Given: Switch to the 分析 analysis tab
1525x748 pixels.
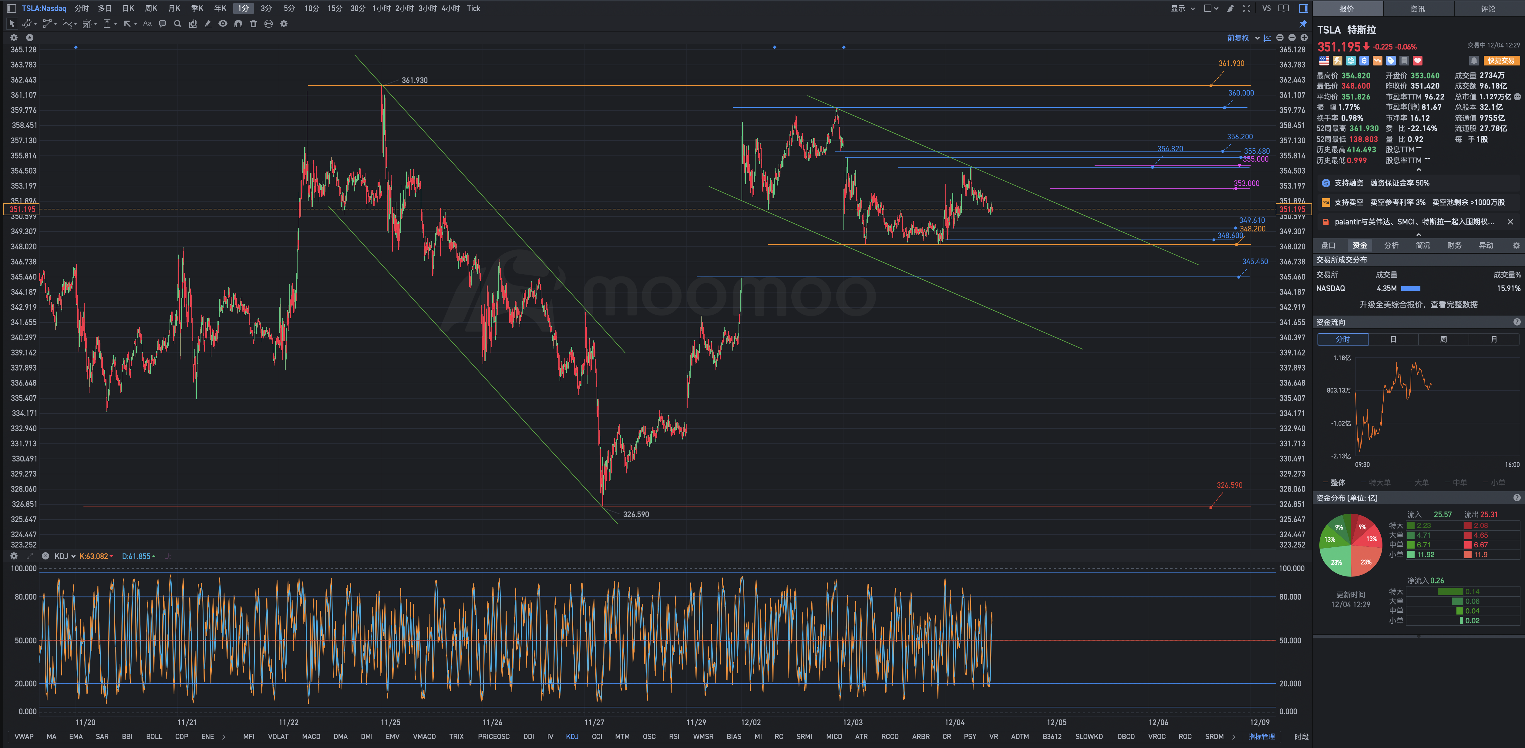Looking at the screenshot, I should coord(1391,245).
